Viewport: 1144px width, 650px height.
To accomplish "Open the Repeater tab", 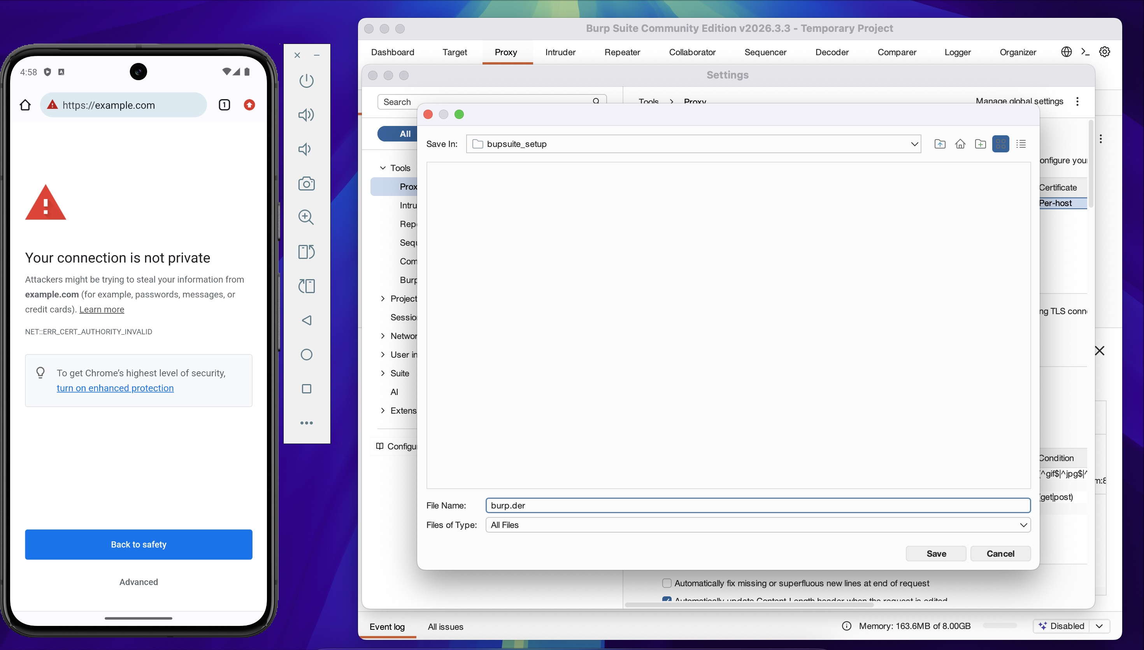I will [622, 52].
